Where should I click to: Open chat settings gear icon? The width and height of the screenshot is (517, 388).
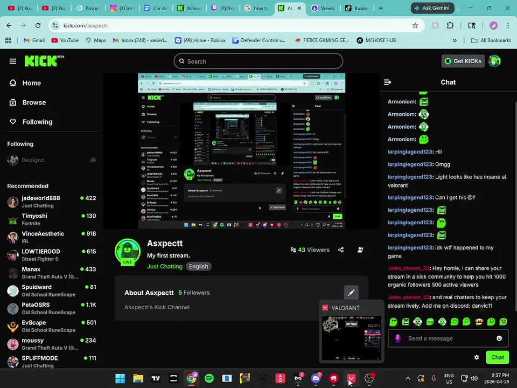click(477, 357)
